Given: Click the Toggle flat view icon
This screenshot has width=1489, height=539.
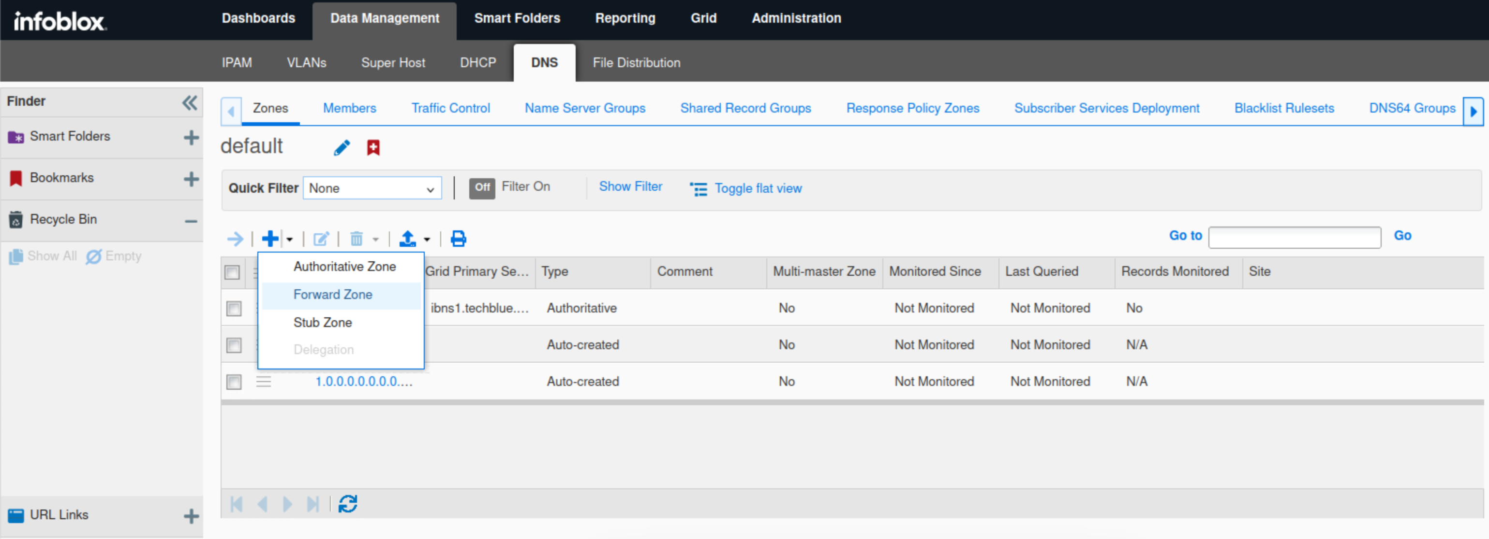Looking at the screenshot, I should click(698, 189).
